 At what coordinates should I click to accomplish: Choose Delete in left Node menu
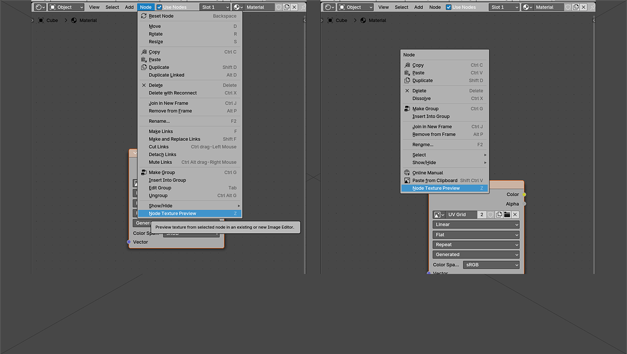(190, 85)
